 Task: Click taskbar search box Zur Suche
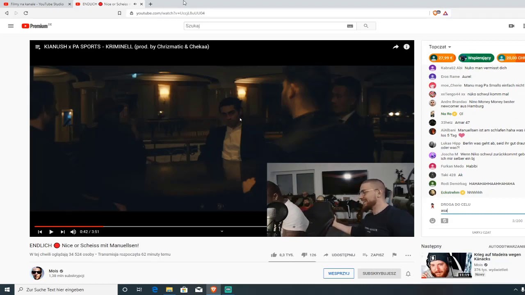point(66,290)
